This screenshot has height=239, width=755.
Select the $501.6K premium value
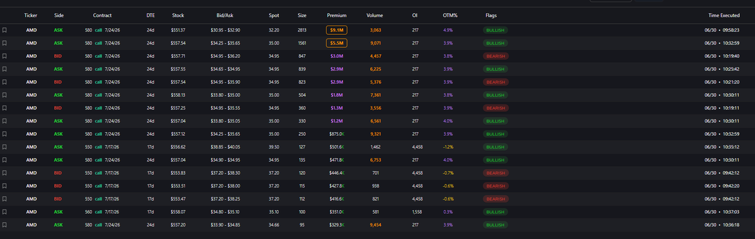(337, 147)
